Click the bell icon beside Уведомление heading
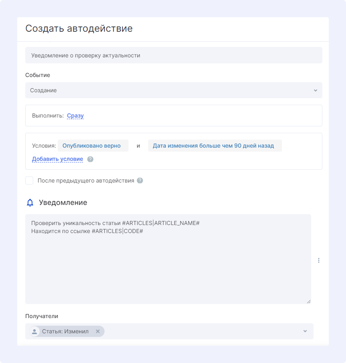Viewport: 346px width, 363px height. (x=30, y=203)
